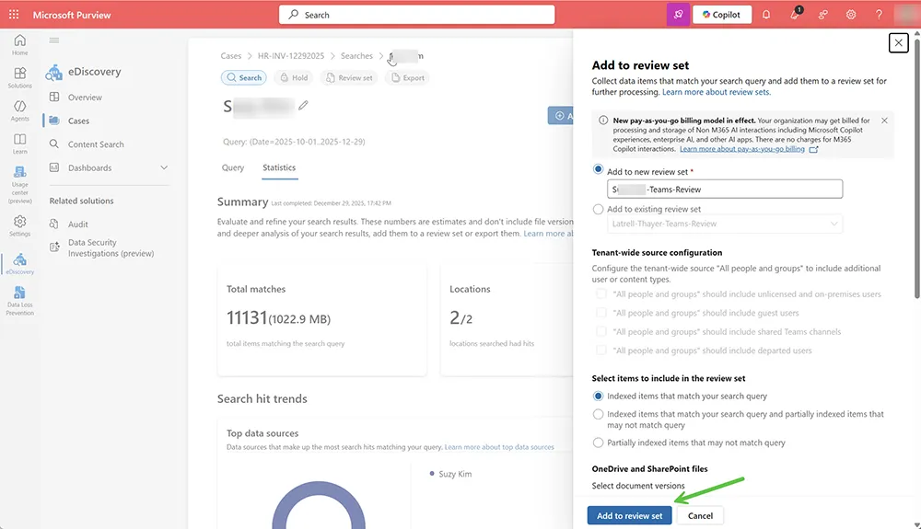Go to Home in left rail
The height and width of the screenshot is (529, 921).
coord(20,44)
